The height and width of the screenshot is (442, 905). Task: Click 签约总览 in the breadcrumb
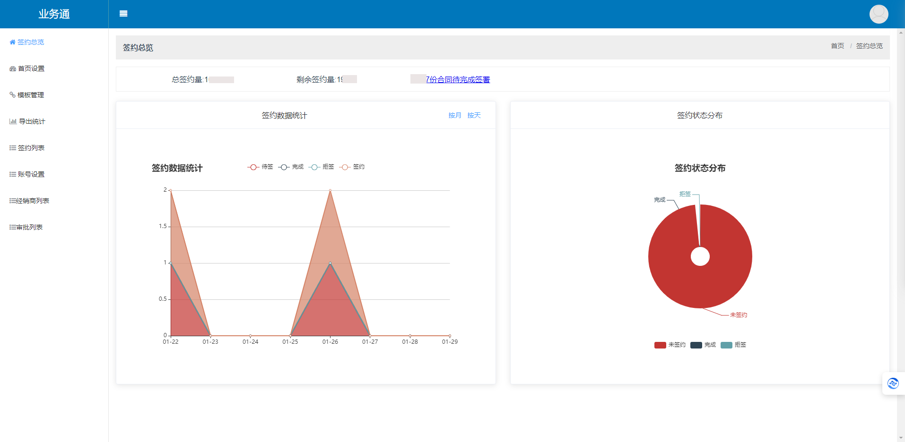tap(870, 46)
